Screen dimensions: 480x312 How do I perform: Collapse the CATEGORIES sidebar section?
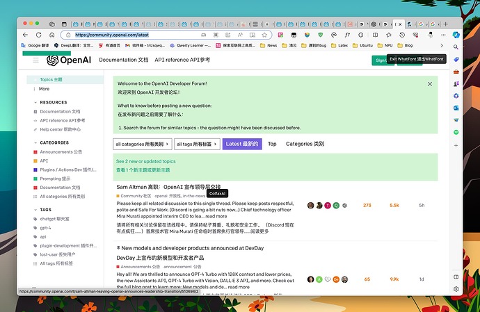point(51,142)
